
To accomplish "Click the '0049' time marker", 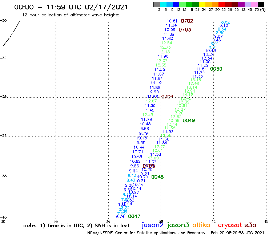I will pyautogui.click(x=189, y=121).
